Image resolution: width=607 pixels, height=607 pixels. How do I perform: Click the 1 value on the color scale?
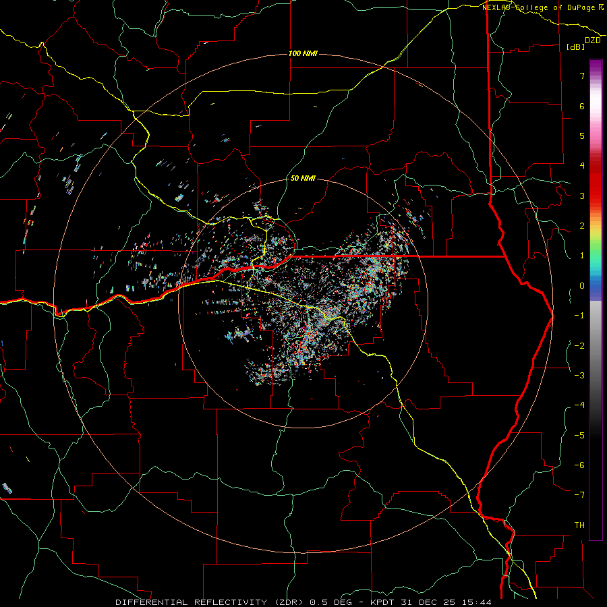click(x=582, y=256)
